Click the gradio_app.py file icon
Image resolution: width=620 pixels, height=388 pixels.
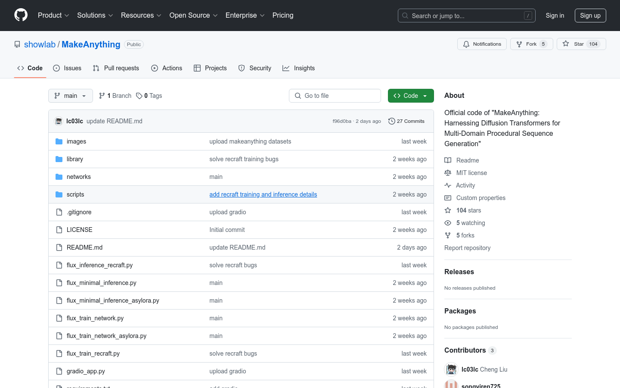[59, 371]
